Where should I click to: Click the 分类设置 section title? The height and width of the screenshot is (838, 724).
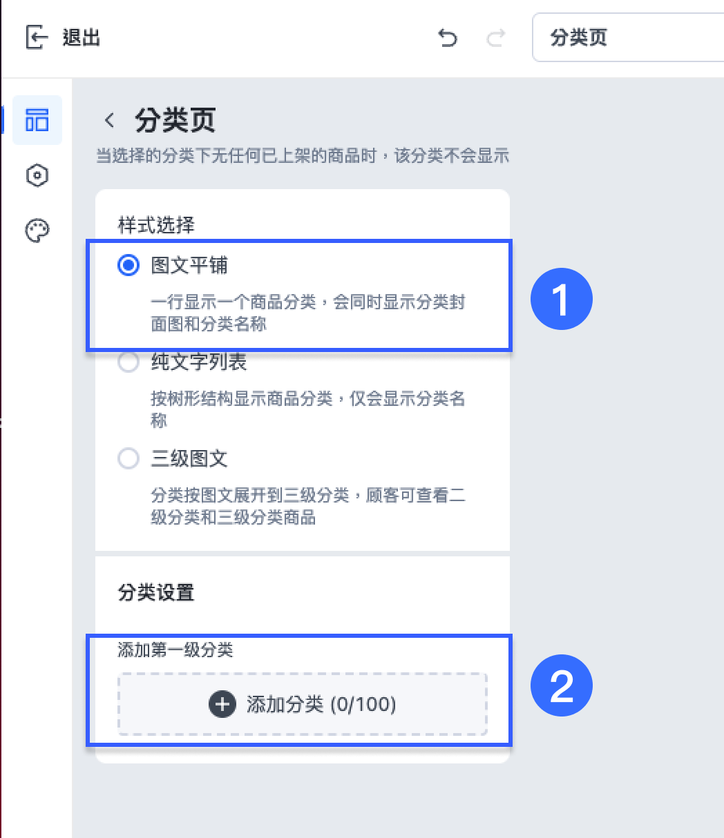coord(156,592)
